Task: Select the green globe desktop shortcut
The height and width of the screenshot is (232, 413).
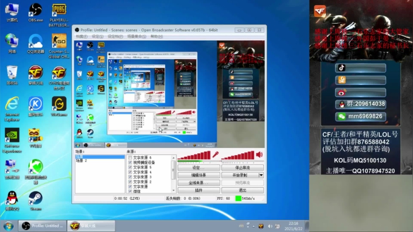Action: [x=36, y=171]
